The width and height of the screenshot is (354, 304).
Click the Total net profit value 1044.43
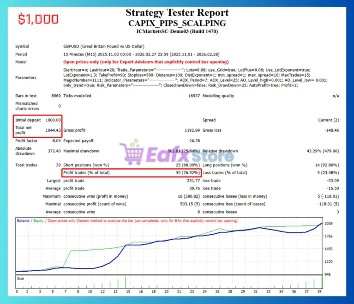(53, 130)
